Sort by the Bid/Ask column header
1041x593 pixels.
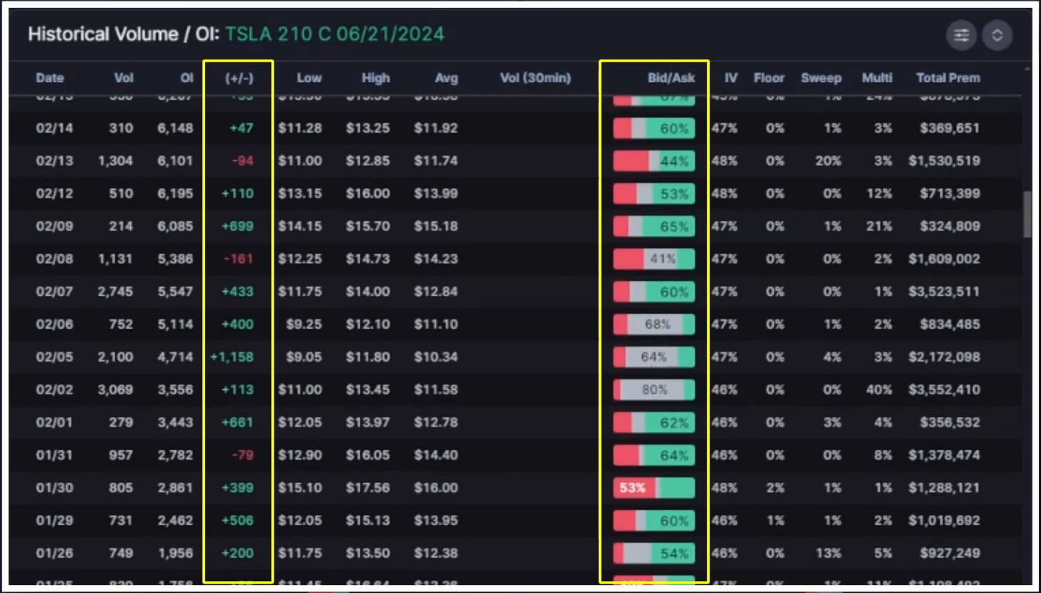click(671, 78)
